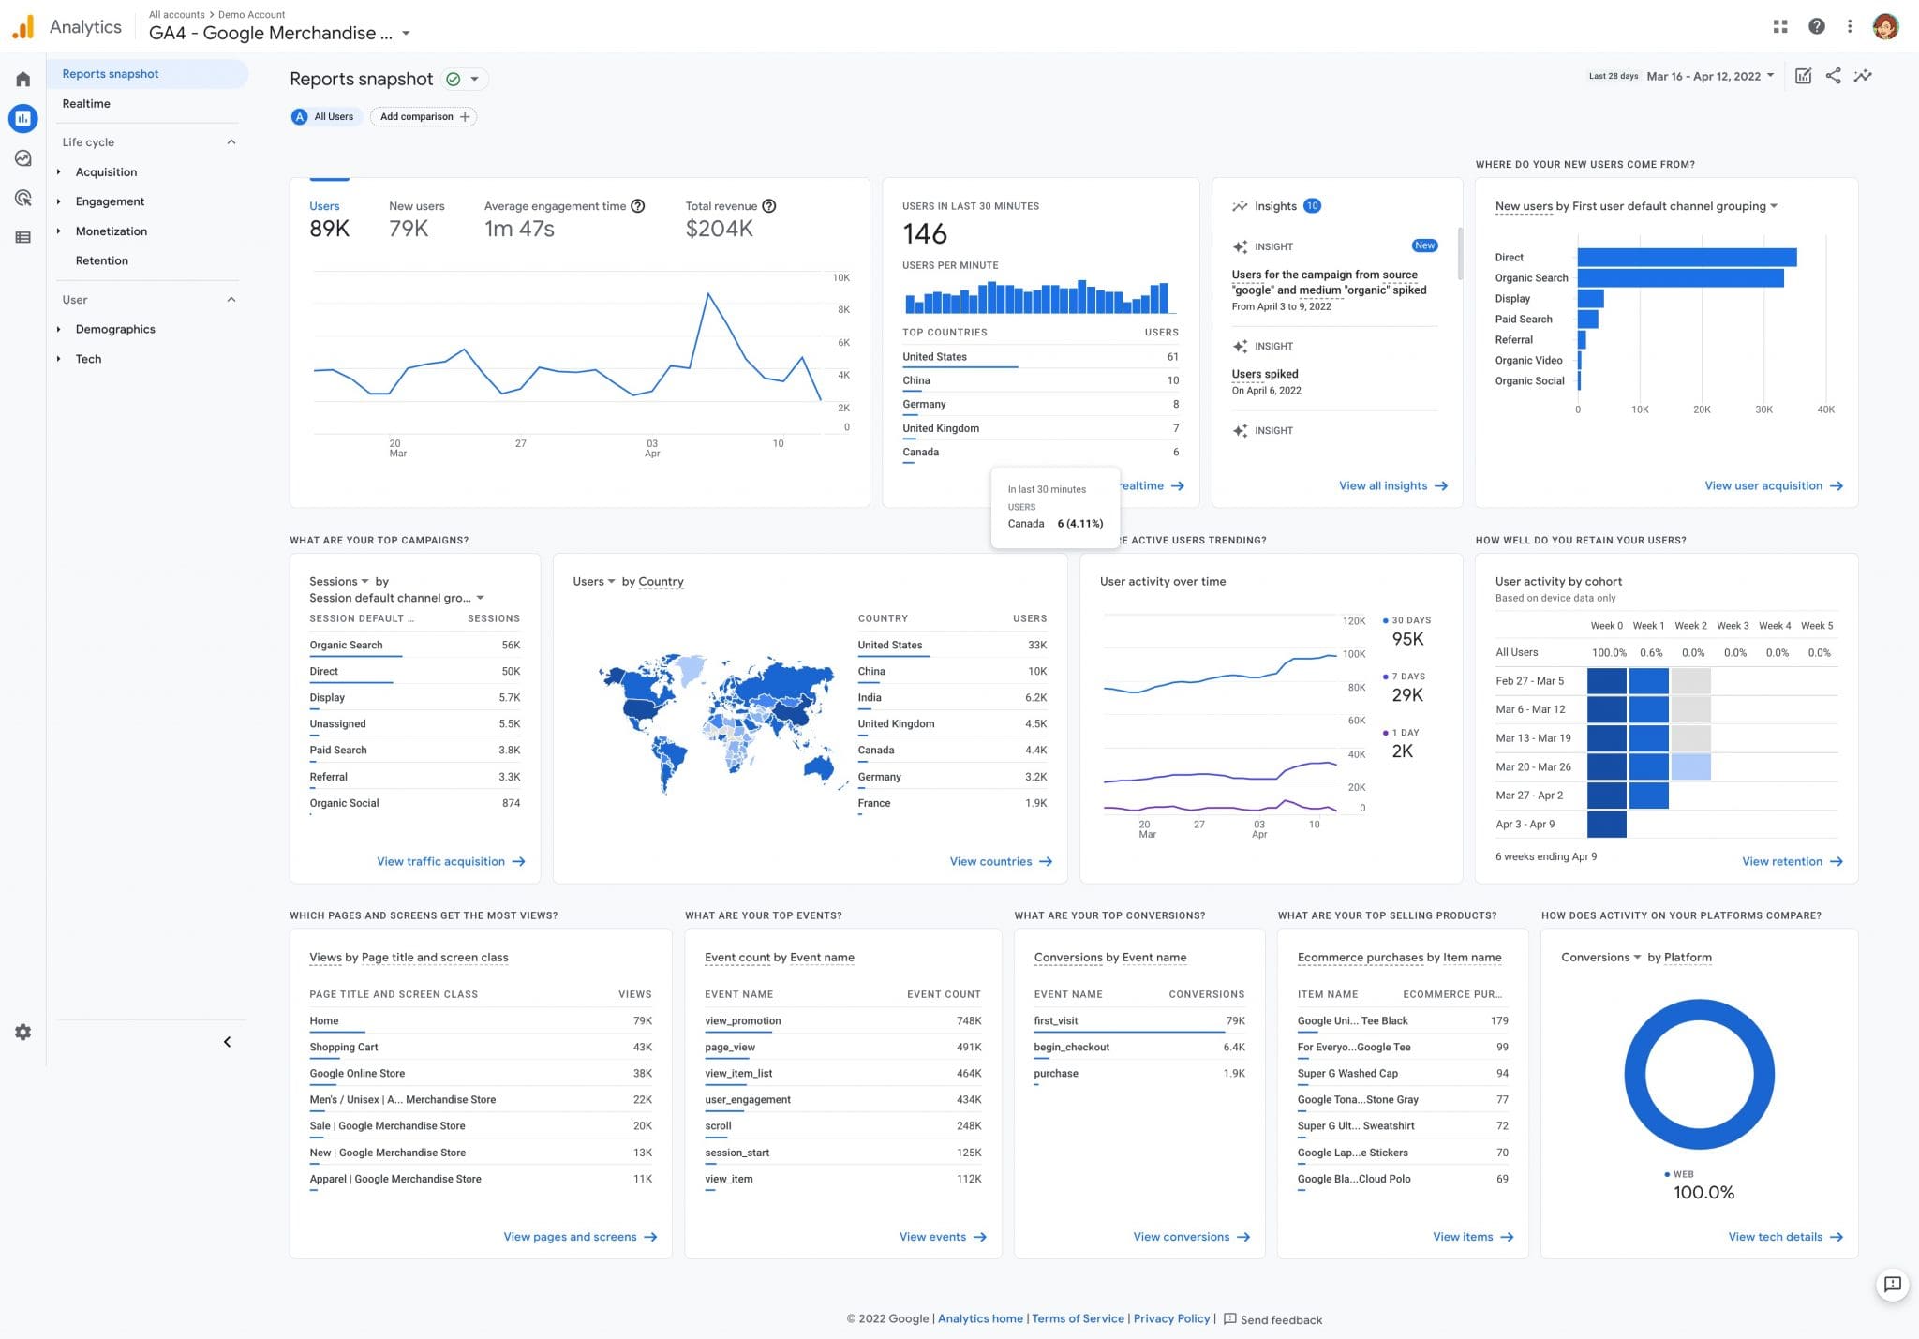Viewport: 1919px width, 1339px height.
Task: Expand the Demographics navigation item
Action: point(115,329)
